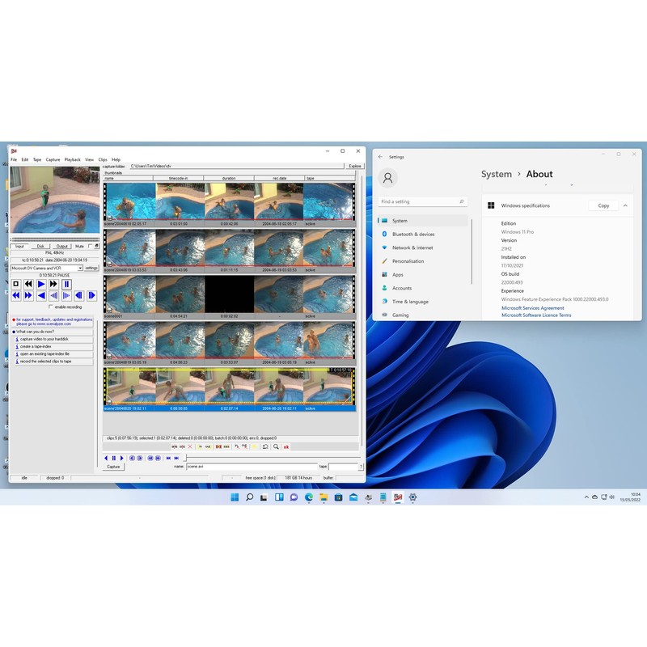
Task: Open the Clips menu
Action: pos(103,159)
